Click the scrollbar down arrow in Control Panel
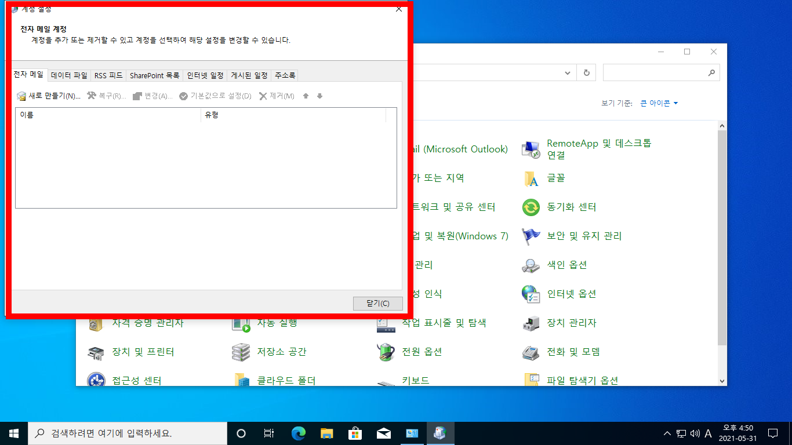 pos(722,381)
